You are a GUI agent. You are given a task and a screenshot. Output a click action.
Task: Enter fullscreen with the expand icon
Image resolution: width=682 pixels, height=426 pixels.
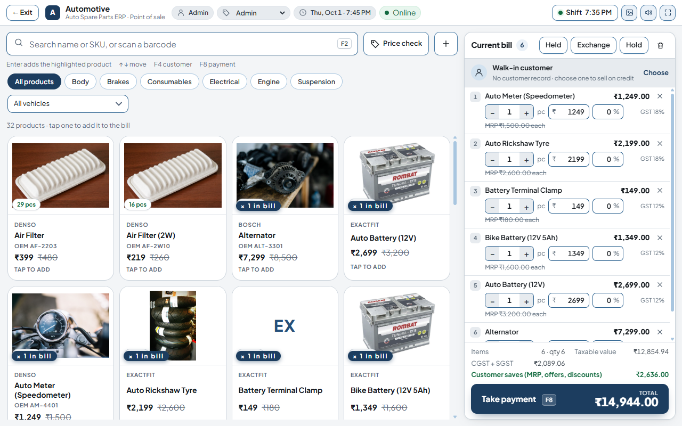tap(668, 13)
